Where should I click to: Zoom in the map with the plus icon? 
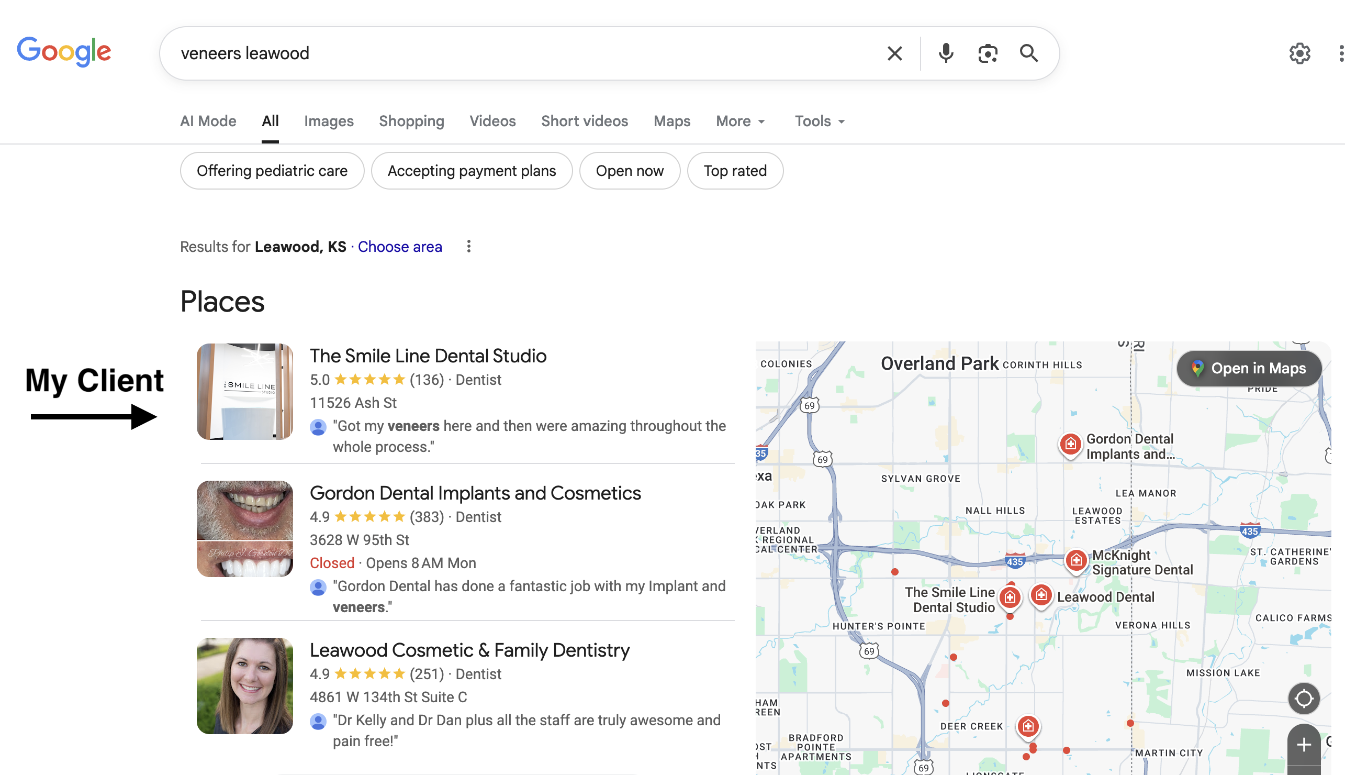click(x=1304, y=744)
